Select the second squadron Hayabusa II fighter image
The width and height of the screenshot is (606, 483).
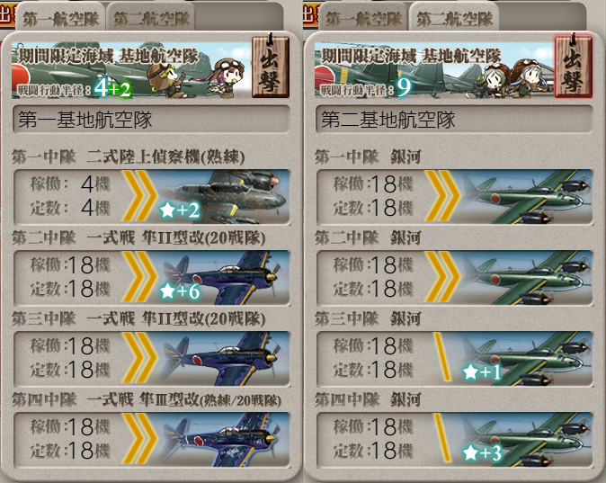[x=224, y=278]
